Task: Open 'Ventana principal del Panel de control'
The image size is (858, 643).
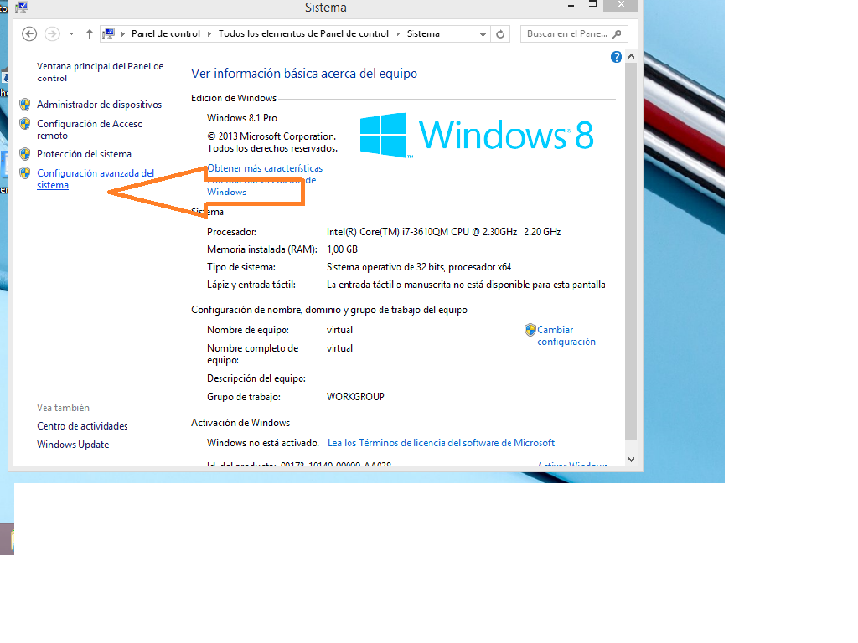Action: [x=101, y=72]
